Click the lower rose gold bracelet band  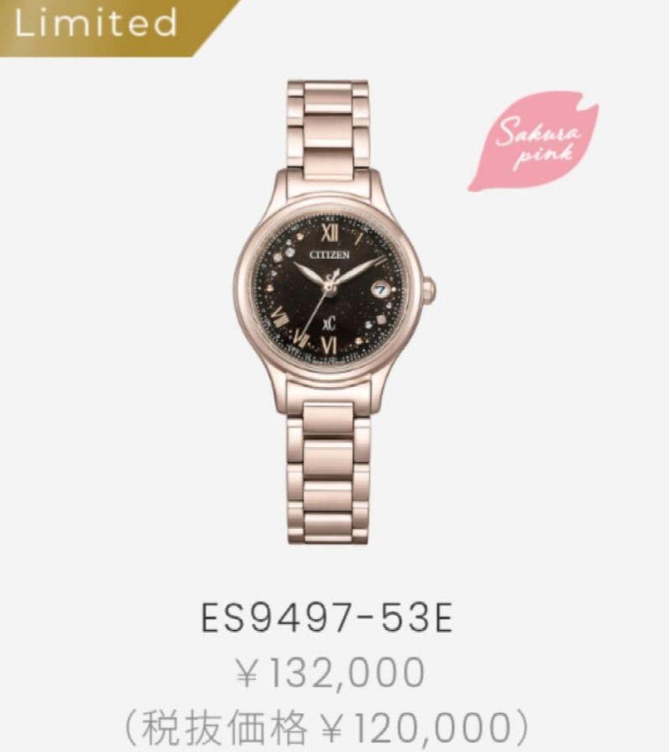[328, 472]
